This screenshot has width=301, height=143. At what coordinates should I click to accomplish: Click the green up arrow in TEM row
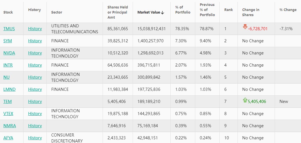[245, 100]
